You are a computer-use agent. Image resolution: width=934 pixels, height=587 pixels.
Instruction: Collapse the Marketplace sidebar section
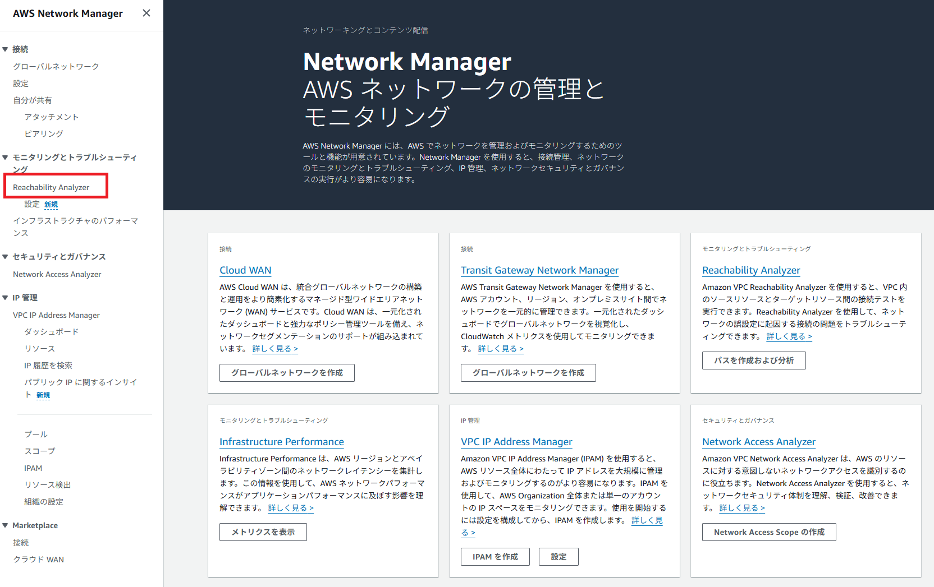pyautogui.click(x=5, y=525)
